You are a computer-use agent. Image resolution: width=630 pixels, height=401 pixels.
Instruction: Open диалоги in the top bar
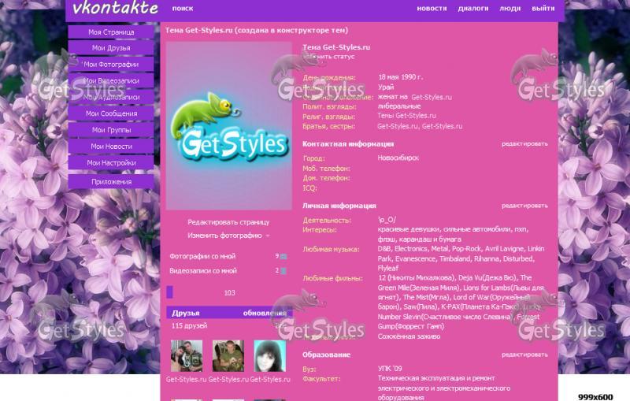tap(473, 9)
